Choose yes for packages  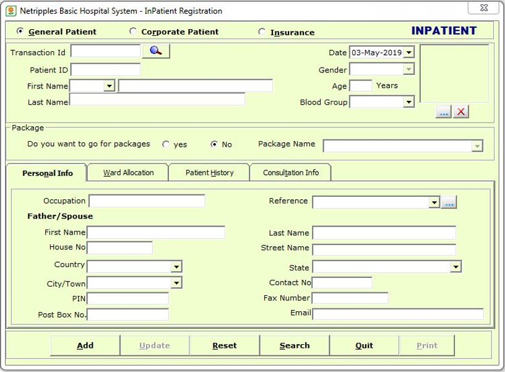[166, 144]
